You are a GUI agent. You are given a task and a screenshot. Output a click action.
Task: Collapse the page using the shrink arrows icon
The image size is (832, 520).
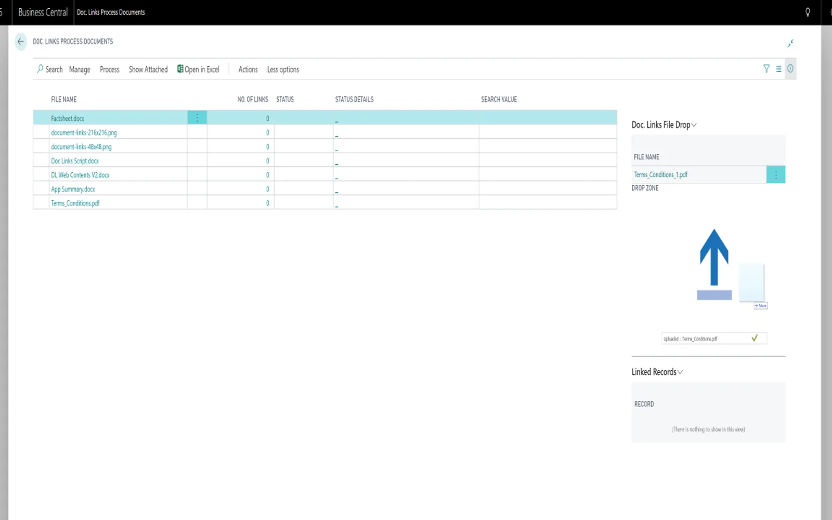pyautogui.click(x=790, y=43)
